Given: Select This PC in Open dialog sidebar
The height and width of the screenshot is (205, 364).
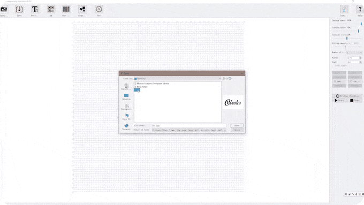Looking at the screenshot, I should [126, 117].
